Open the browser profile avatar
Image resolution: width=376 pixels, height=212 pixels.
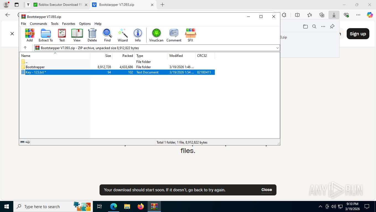coord(6,5)
